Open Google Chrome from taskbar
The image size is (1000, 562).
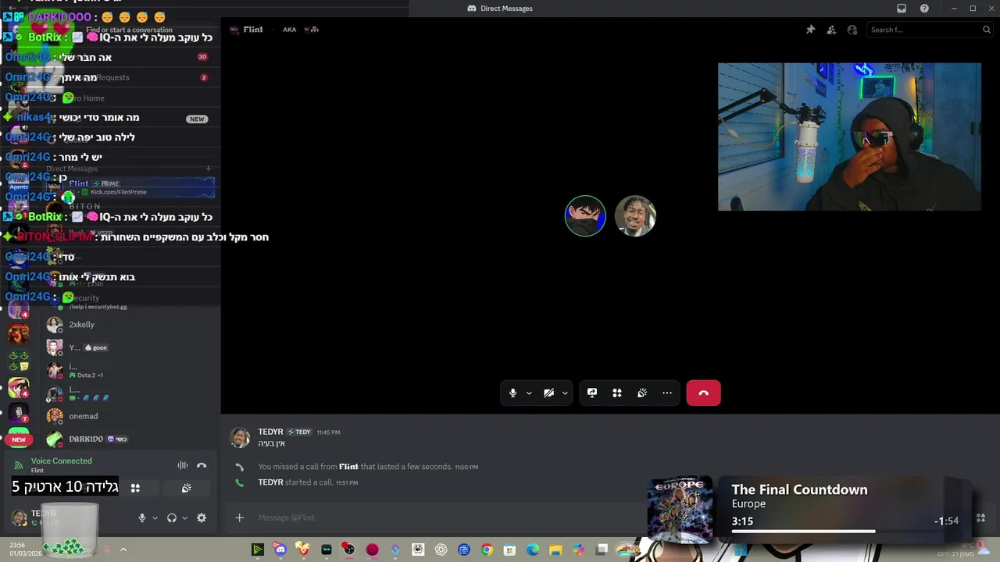(x=487, y=550)
